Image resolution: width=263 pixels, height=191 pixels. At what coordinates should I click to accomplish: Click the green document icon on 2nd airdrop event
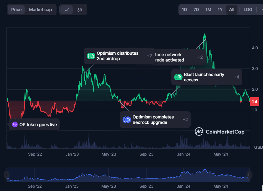[92, 56]
